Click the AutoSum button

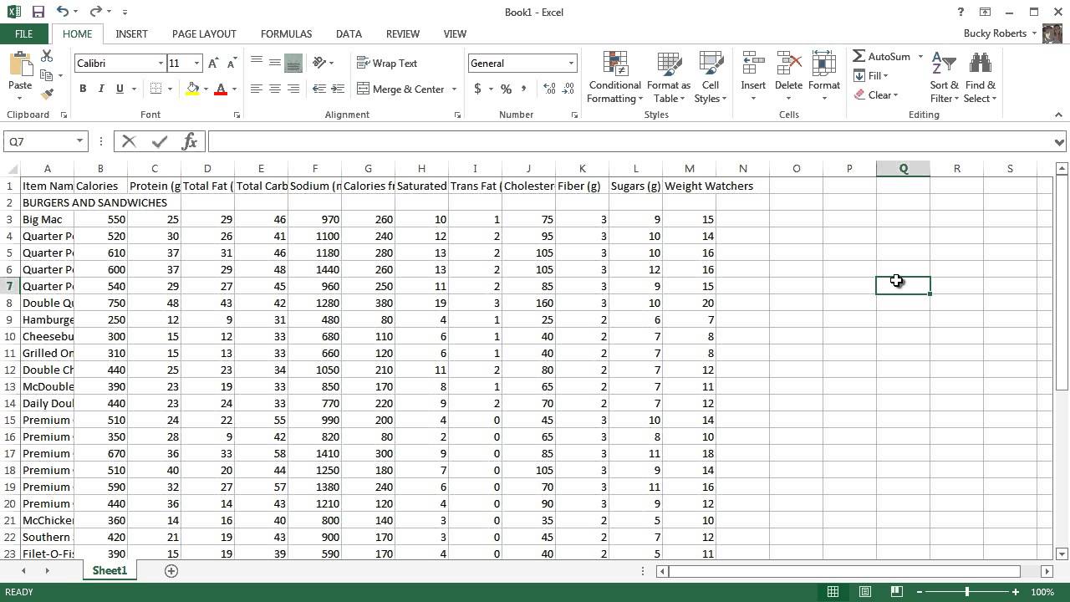tap(882, 56)
